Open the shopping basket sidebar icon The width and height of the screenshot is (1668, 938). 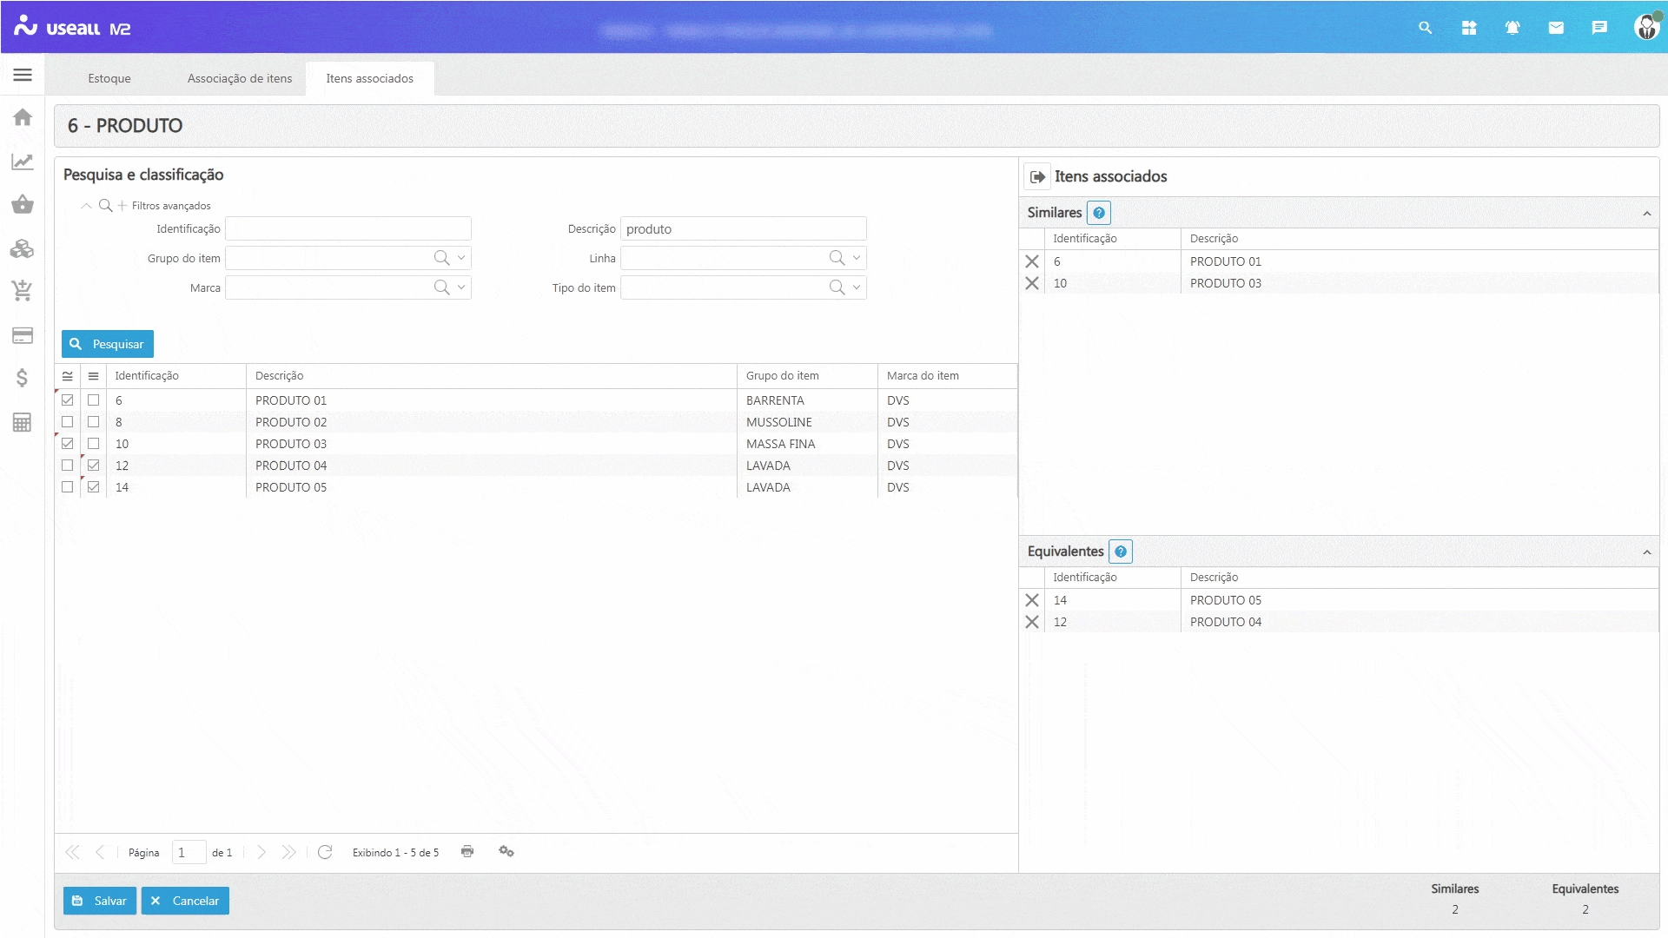(23, 205)
